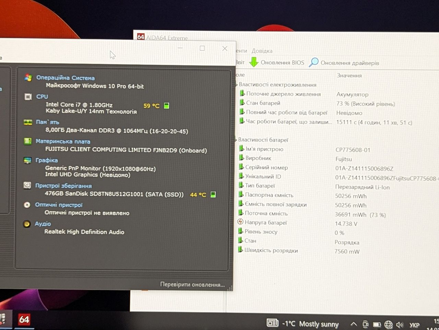Click the Розрядка value in the Стан row
The image size is (439, 330).
pyautogui.click(x=347, y=243)
